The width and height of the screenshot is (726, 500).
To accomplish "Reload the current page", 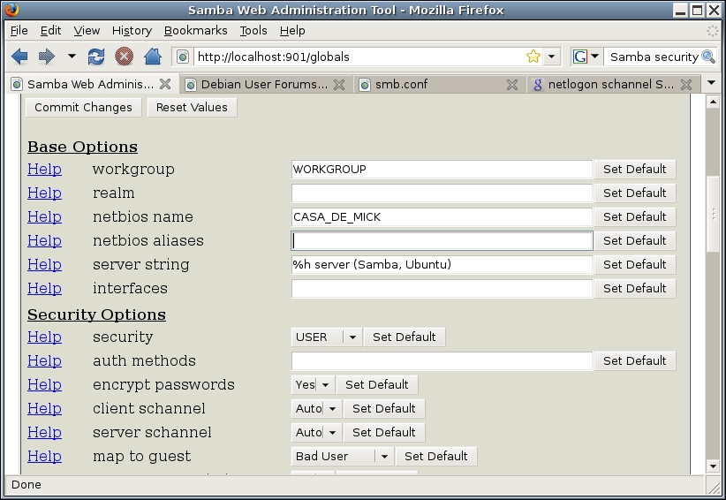I will pos(96,57).
